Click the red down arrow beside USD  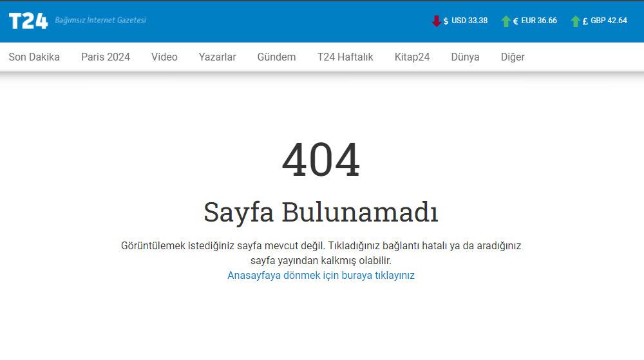pos(436,21)
